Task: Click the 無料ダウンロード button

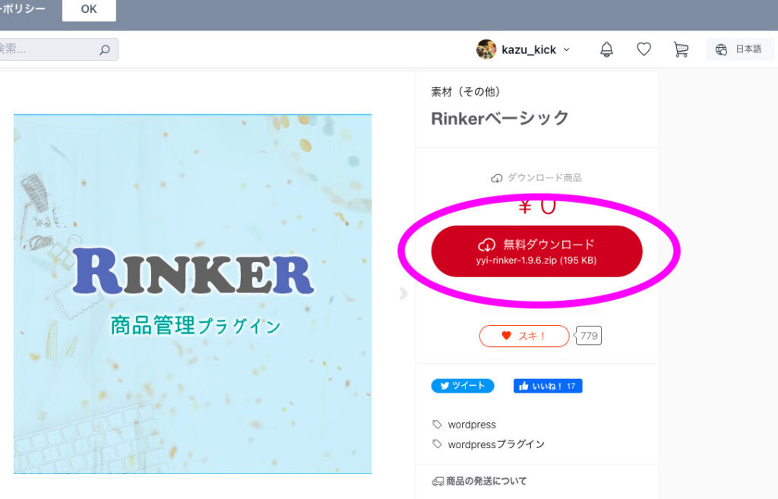Action: [536, 251]
